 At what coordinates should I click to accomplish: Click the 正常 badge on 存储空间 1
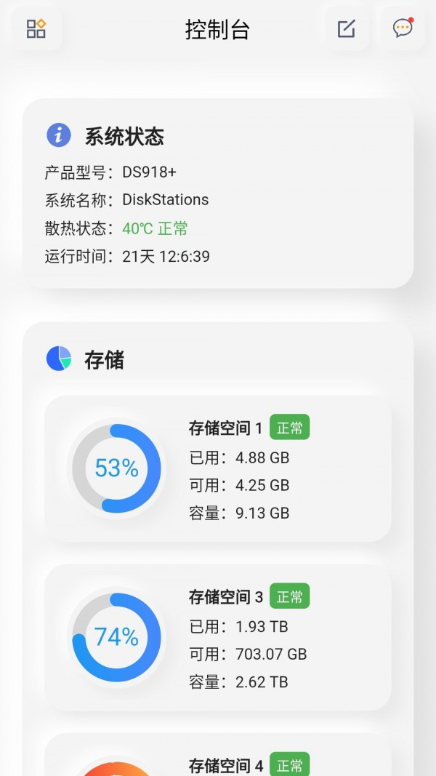(289, 428)
